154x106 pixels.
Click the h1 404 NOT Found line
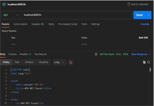point(30,103)
